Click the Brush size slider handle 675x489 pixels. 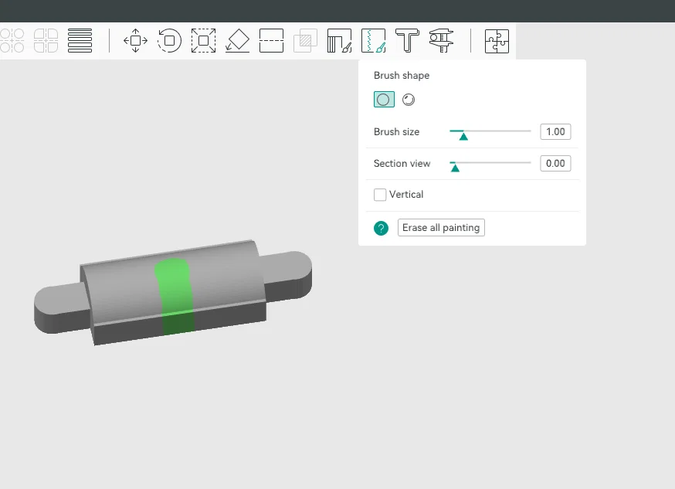463,137
